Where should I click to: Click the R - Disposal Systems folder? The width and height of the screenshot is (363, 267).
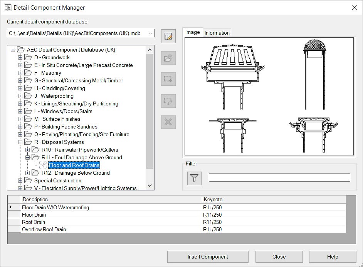click(59, 142)
